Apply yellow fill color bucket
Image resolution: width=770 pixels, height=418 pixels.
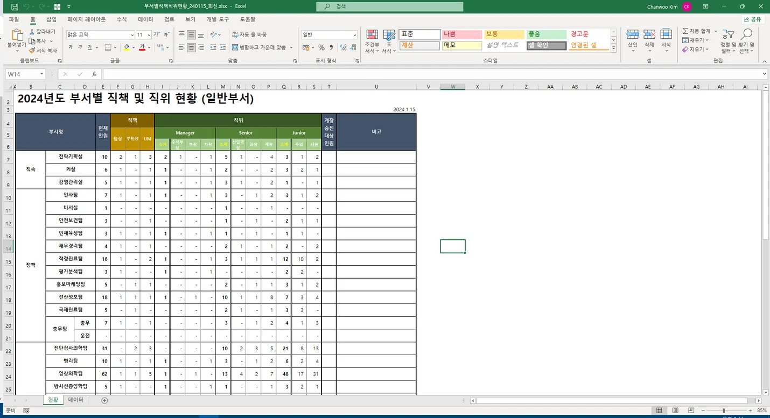pyautogui.click(x=127, y=47)
